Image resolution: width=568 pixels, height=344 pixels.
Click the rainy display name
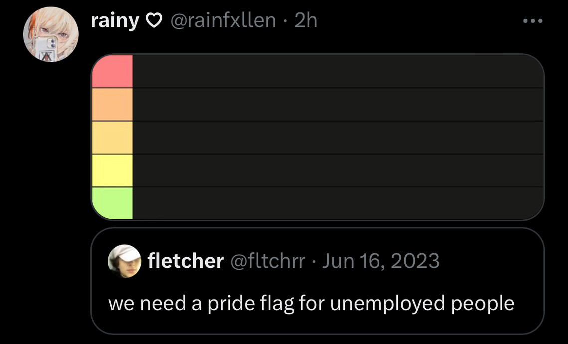(115, 21)
